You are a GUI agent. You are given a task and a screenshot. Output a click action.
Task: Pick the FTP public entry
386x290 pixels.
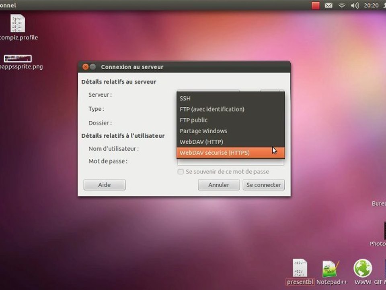pos(230,120)
